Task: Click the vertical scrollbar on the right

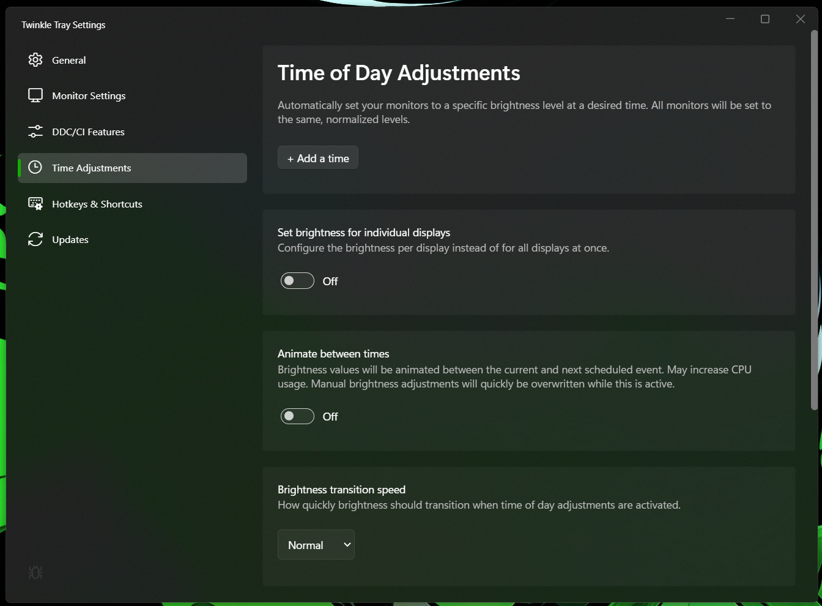Action: click(814, 220)
